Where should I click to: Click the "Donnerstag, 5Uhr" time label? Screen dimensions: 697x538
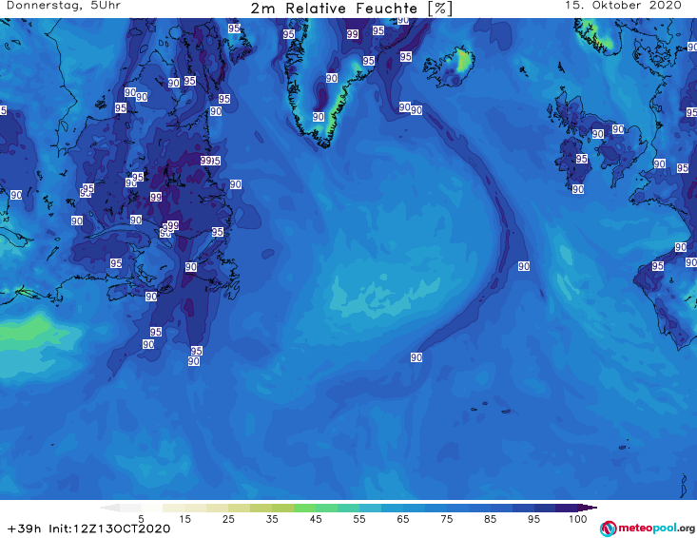63,6
